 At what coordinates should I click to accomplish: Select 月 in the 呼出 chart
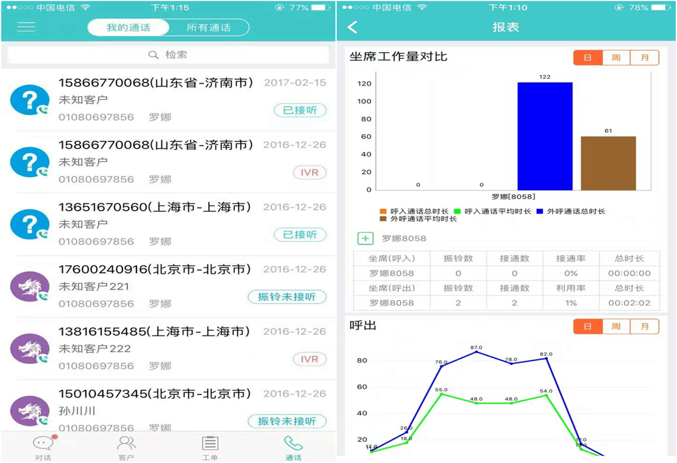point(644,326)
